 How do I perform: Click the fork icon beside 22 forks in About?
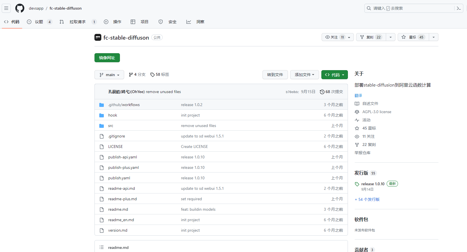coord(357,145)
